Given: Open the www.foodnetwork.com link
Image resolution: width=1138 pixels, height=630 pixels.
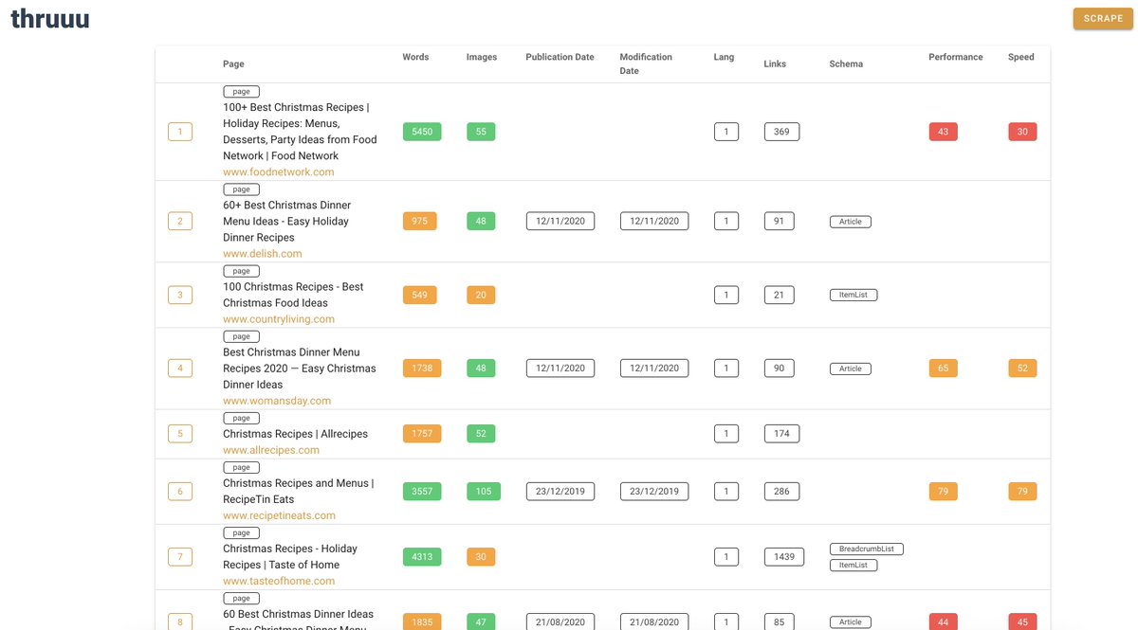Looking at the screenshot, I should click(279, 172).
